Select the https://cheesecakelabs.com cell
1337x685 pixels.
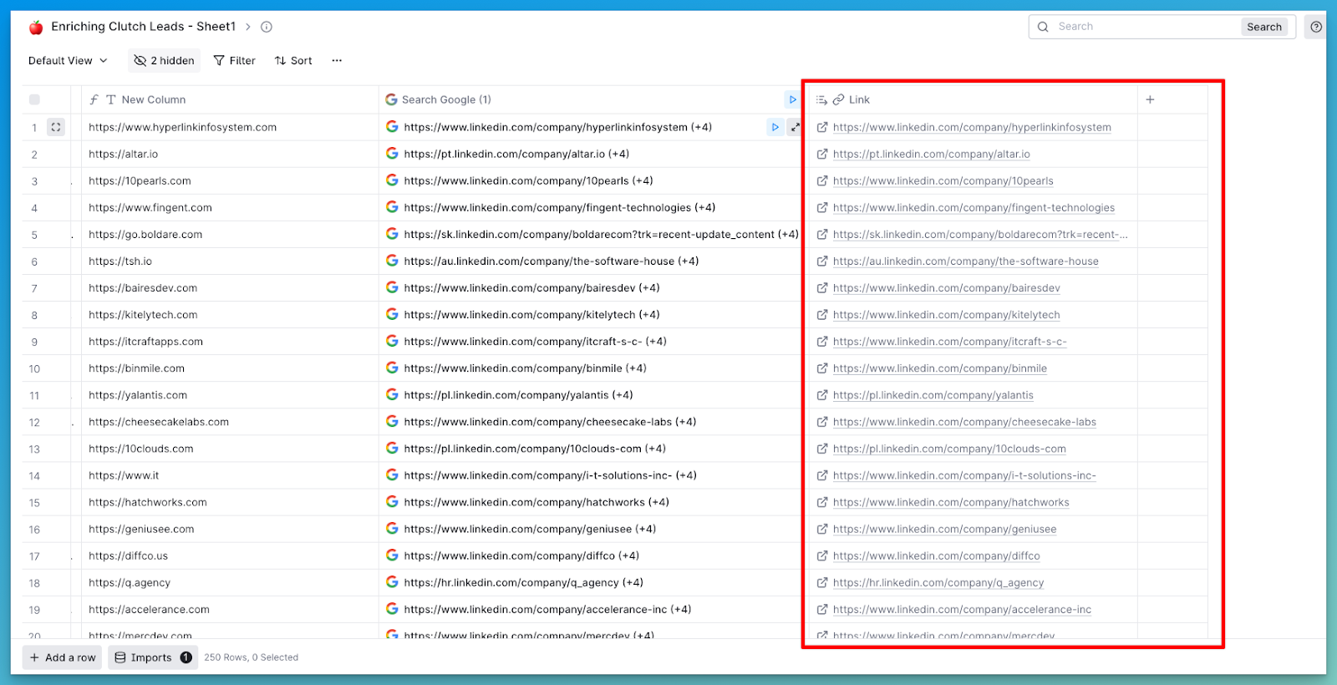pyautogui.click(x=230, y=422)
